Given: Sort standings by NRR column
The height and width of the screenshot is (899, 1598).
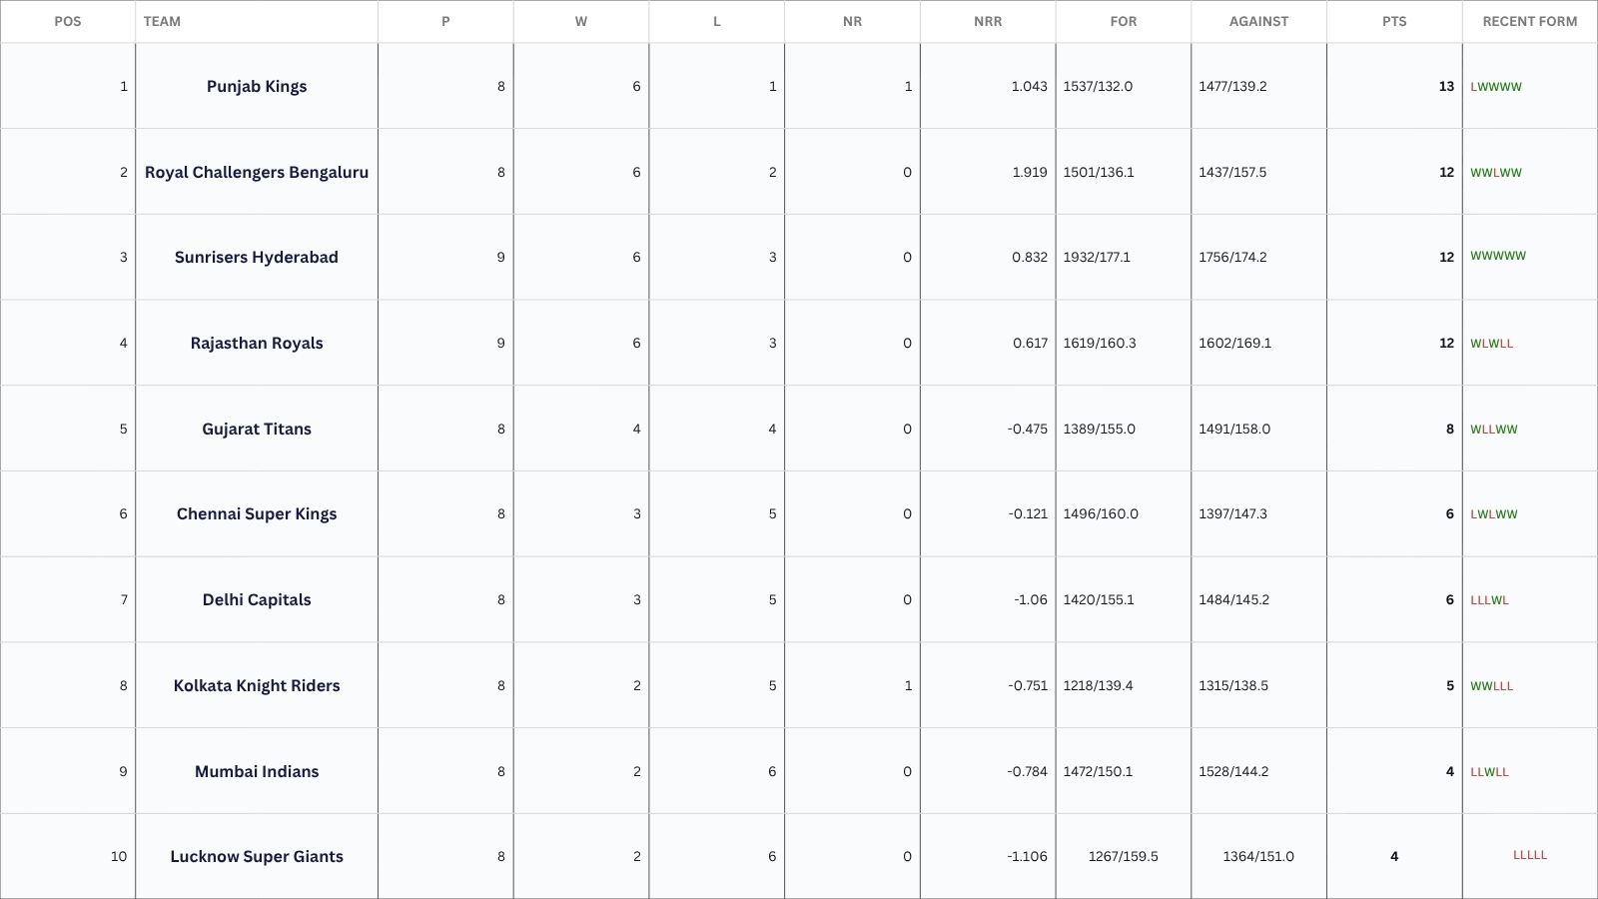Looking at the screenshot, I should click(x=988, y=21).
